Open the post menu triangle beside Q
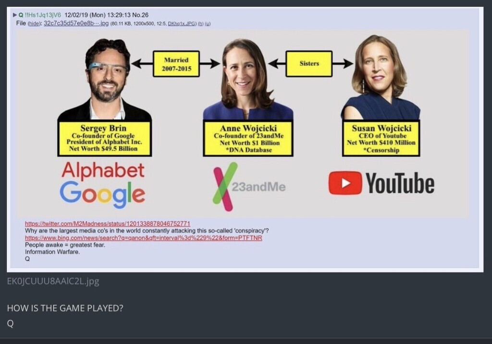The image size is (492, 344). (15, 15)
